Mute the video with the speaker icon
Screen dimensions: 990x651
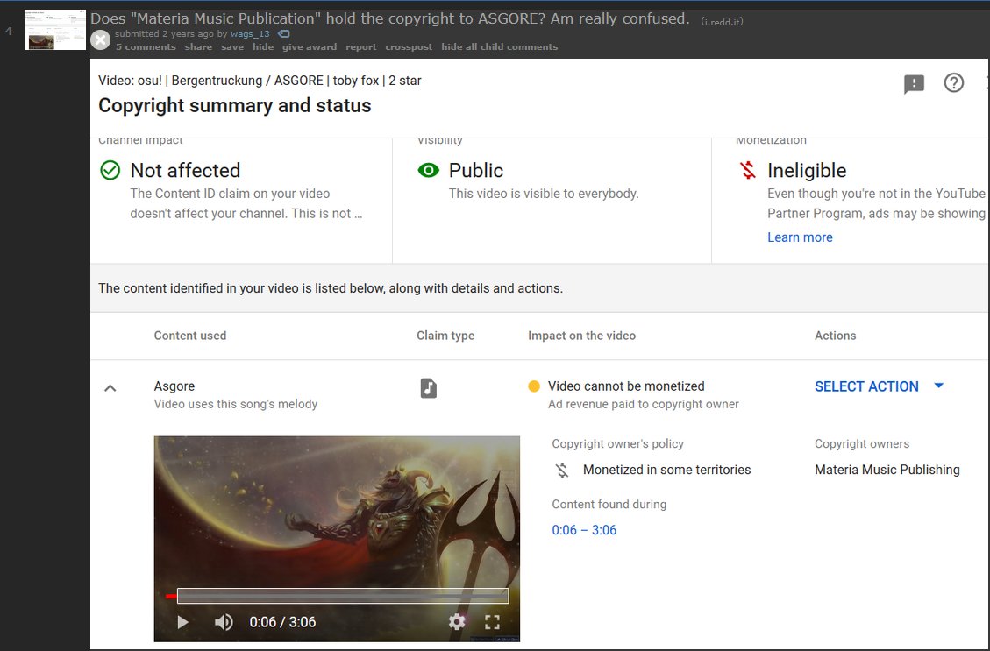[223, 622]
